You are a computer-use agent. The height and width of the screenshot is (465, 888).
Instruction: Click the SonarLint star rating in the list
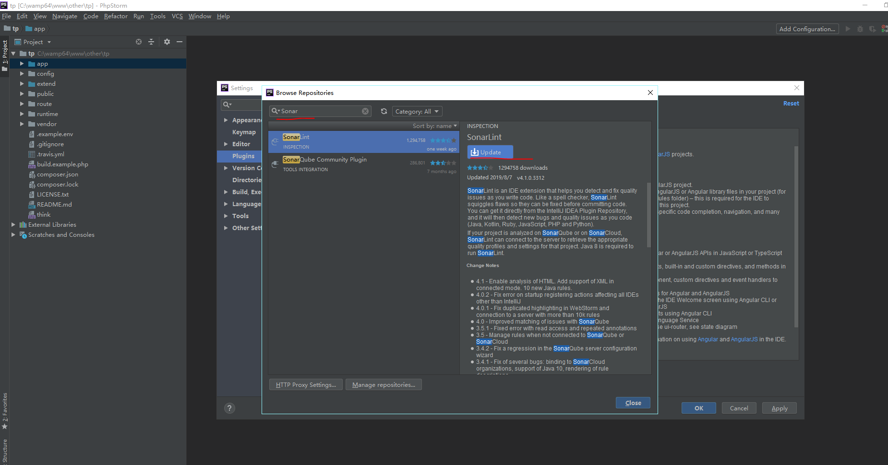pos(443,140)
